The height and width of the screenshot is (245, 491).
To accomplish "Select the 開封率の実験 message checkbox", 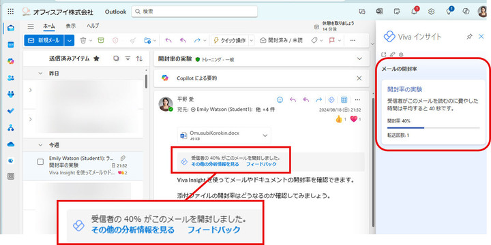I will coord(40,161).
